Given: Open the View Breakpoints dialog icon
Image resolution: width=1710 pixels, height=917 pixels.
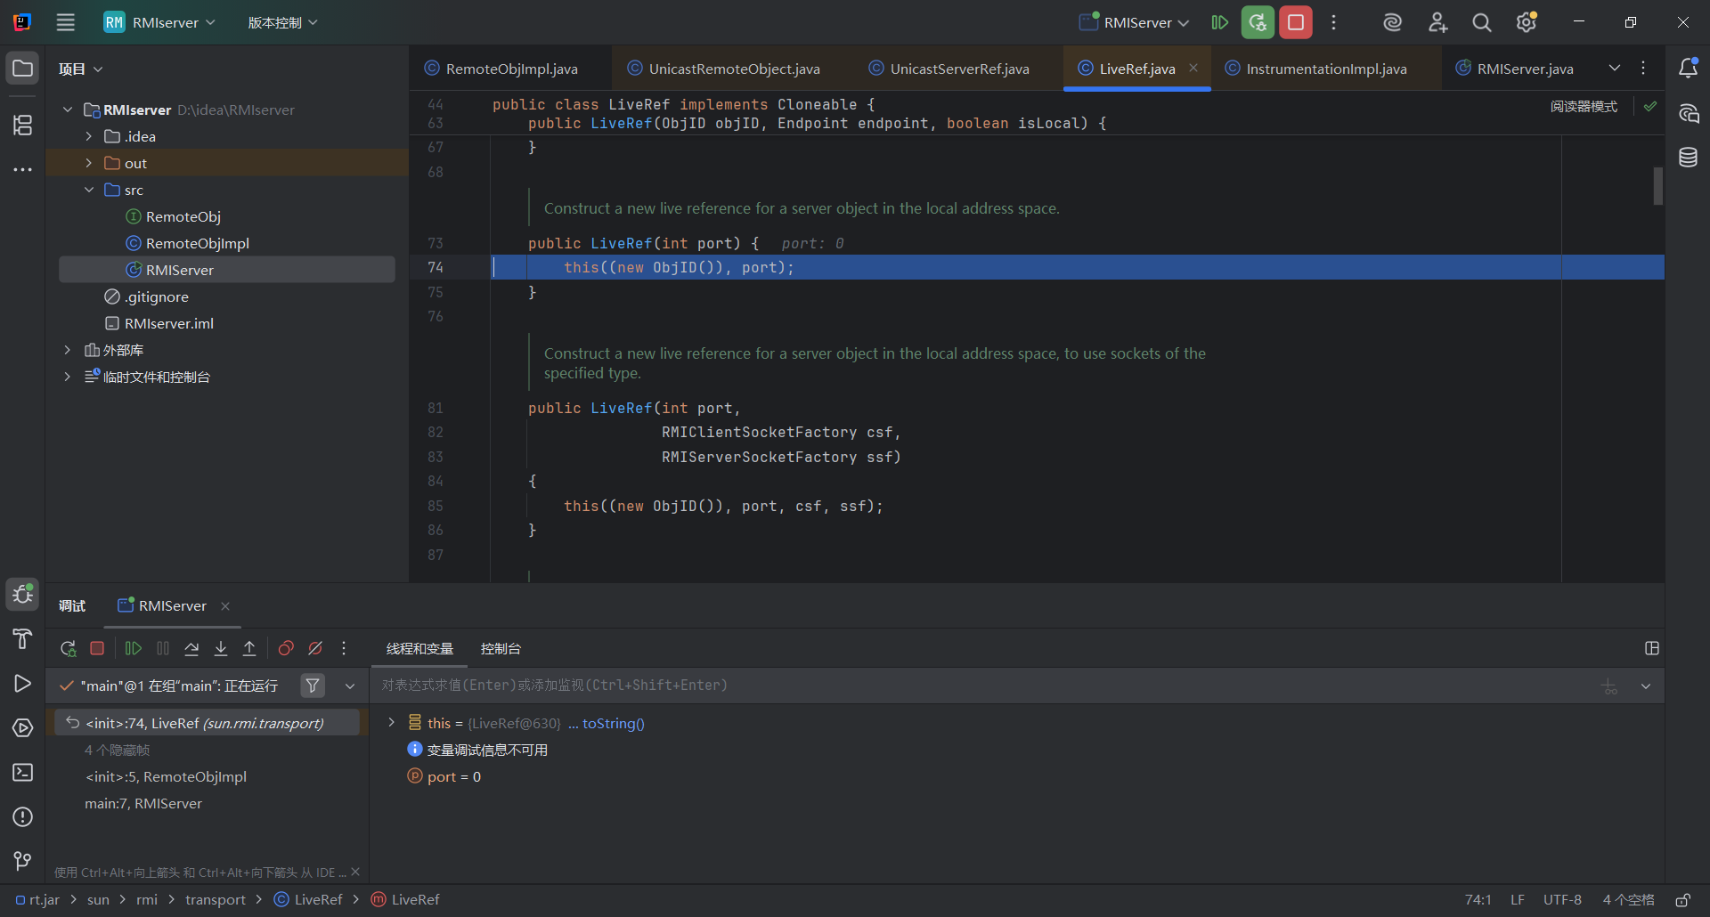Looking at the screenshot, I should click(x=286, y=648).
